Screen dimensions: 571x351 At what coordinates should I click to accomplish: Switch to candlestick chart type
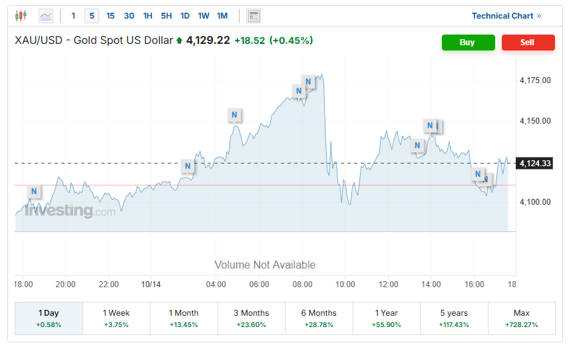[x=21, y=16]
